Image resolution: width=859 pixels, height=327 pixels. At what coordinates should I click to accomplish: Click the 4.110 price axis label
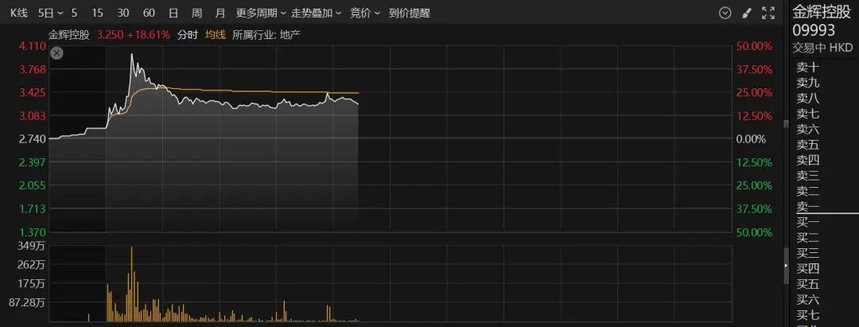coord(33,47)
